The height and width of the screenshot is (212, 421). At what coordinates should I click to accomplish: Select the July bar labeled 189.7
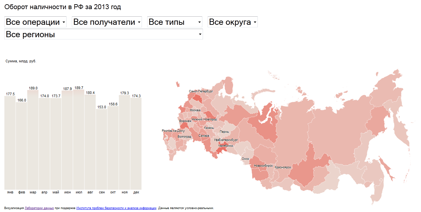pyautogui.click(x=79, y=140)
